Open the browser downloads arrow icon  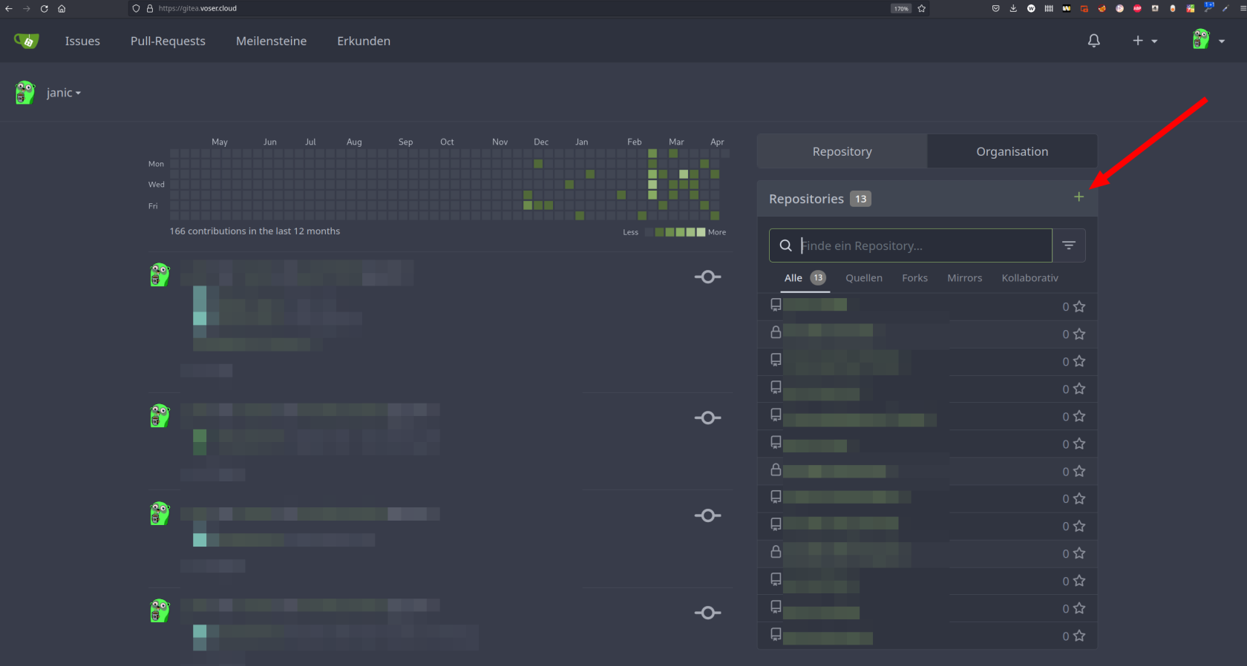[1013, 9]
